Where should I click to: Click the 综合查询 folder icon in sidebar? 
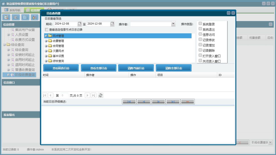(8, 45)
